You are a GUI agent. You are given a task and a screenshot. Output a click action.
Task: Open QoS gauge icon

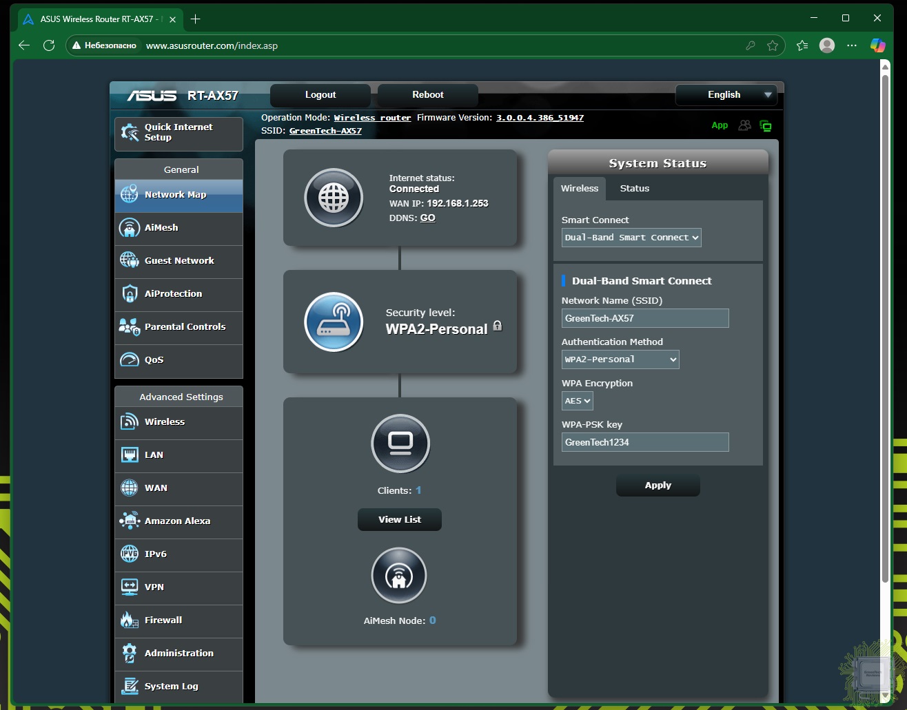point(130,359)
